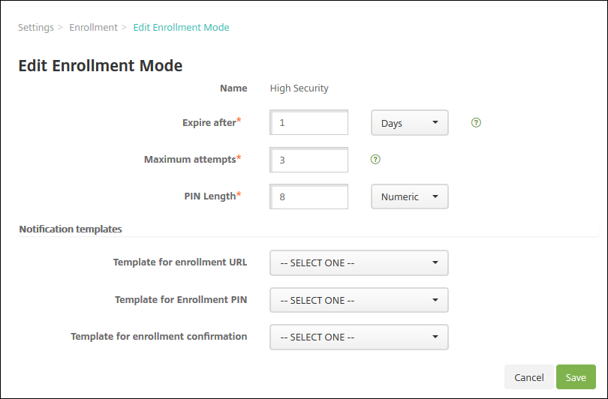Click the Notification templates section heading
This screenshot has height=399, width=608.
point(71,229)
